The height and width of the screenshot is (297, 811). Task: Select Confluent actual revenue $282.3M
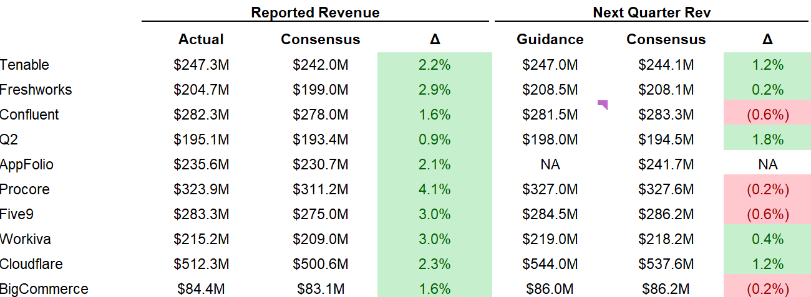click(201, 115)
